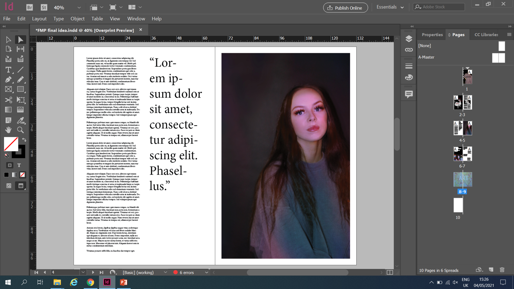The width and height of the screenshot is (514, 289).
Task: Toggle formatting affects text
Action: pos(19,165)
